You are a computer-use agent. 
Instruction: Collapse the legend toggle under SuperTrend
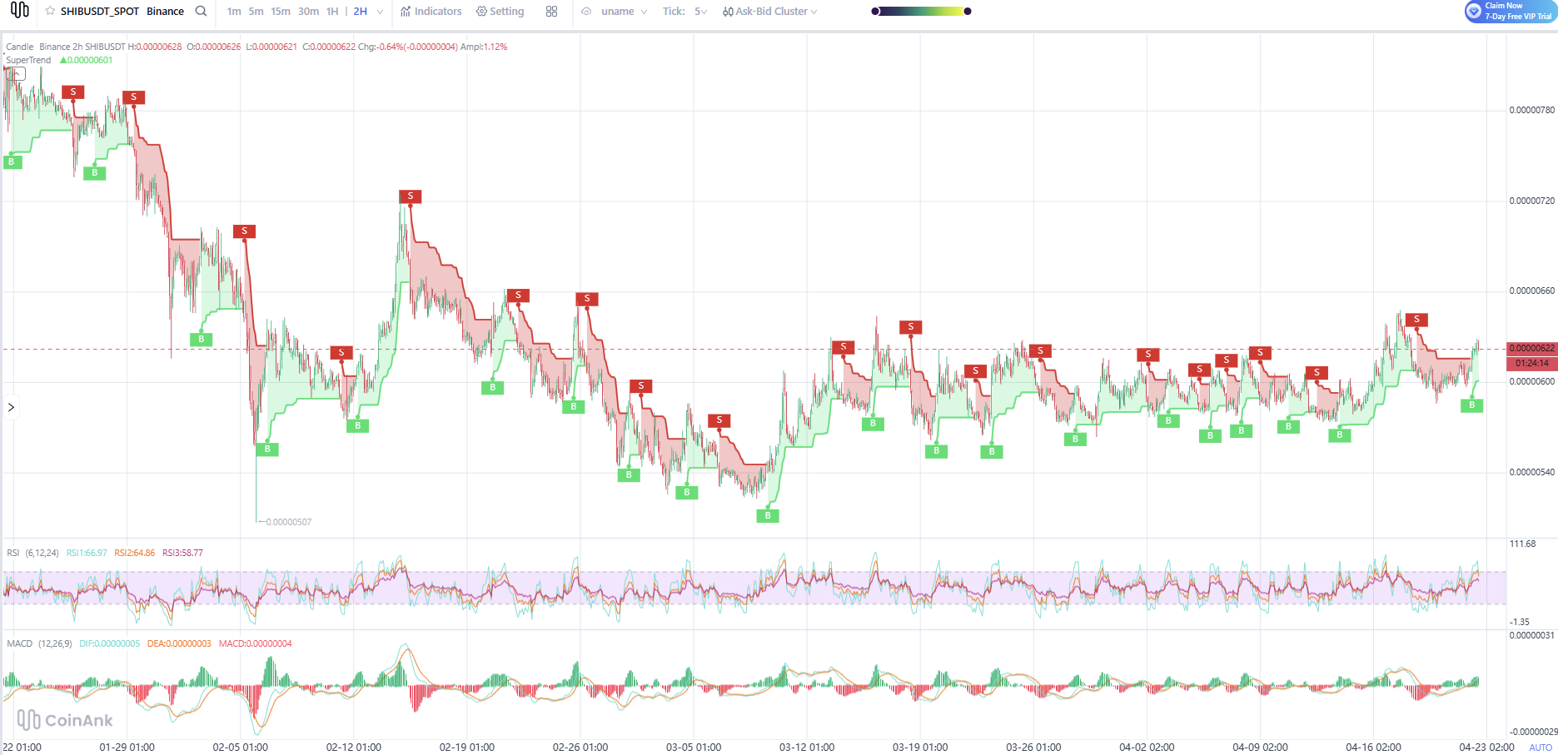coord(17,74)
